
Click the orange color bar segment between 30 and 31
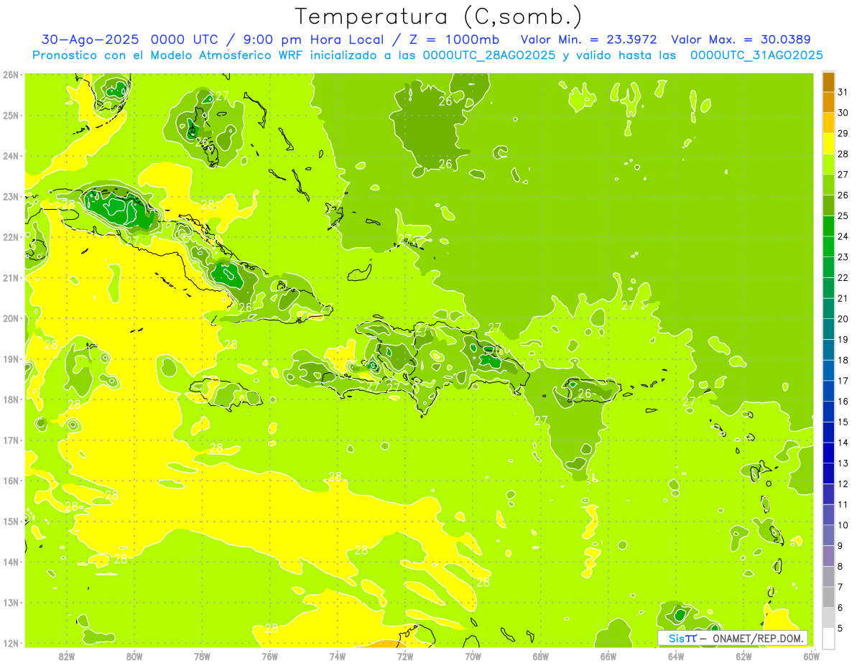[x=828, y=103]
